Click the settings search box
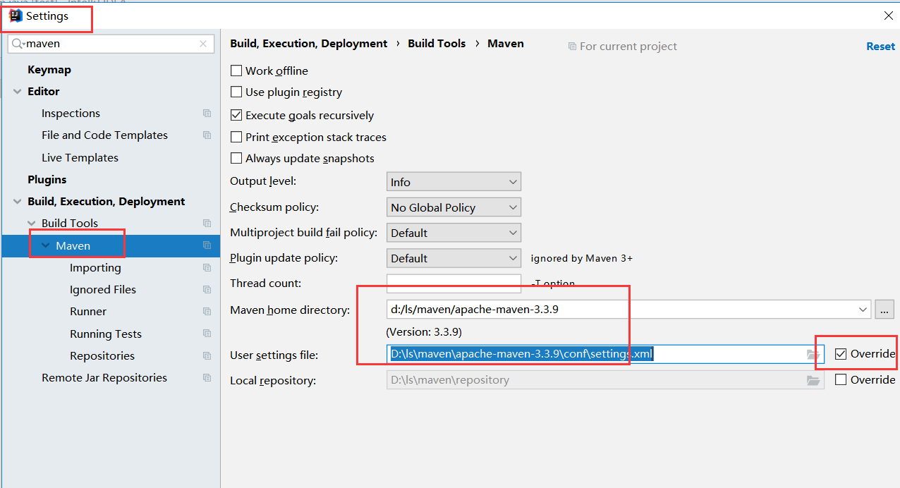The height and width of the screenshot is (488, 900). point(111,44)
